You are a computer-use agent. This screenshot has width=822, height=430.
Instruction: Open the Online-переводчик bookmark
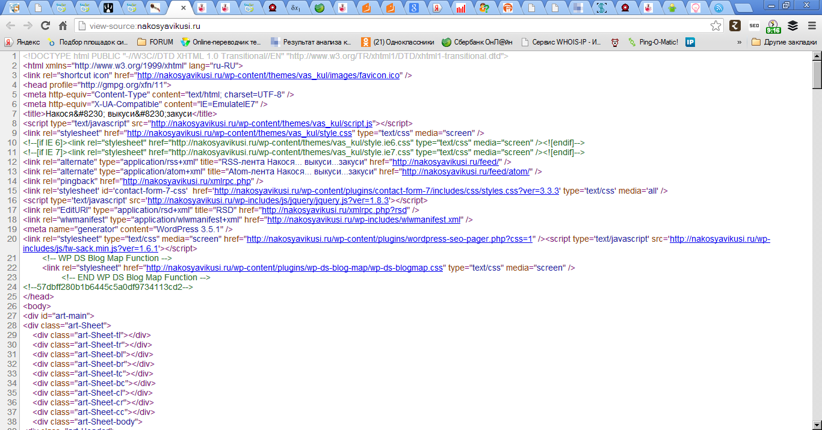click(x=221, y=42)
